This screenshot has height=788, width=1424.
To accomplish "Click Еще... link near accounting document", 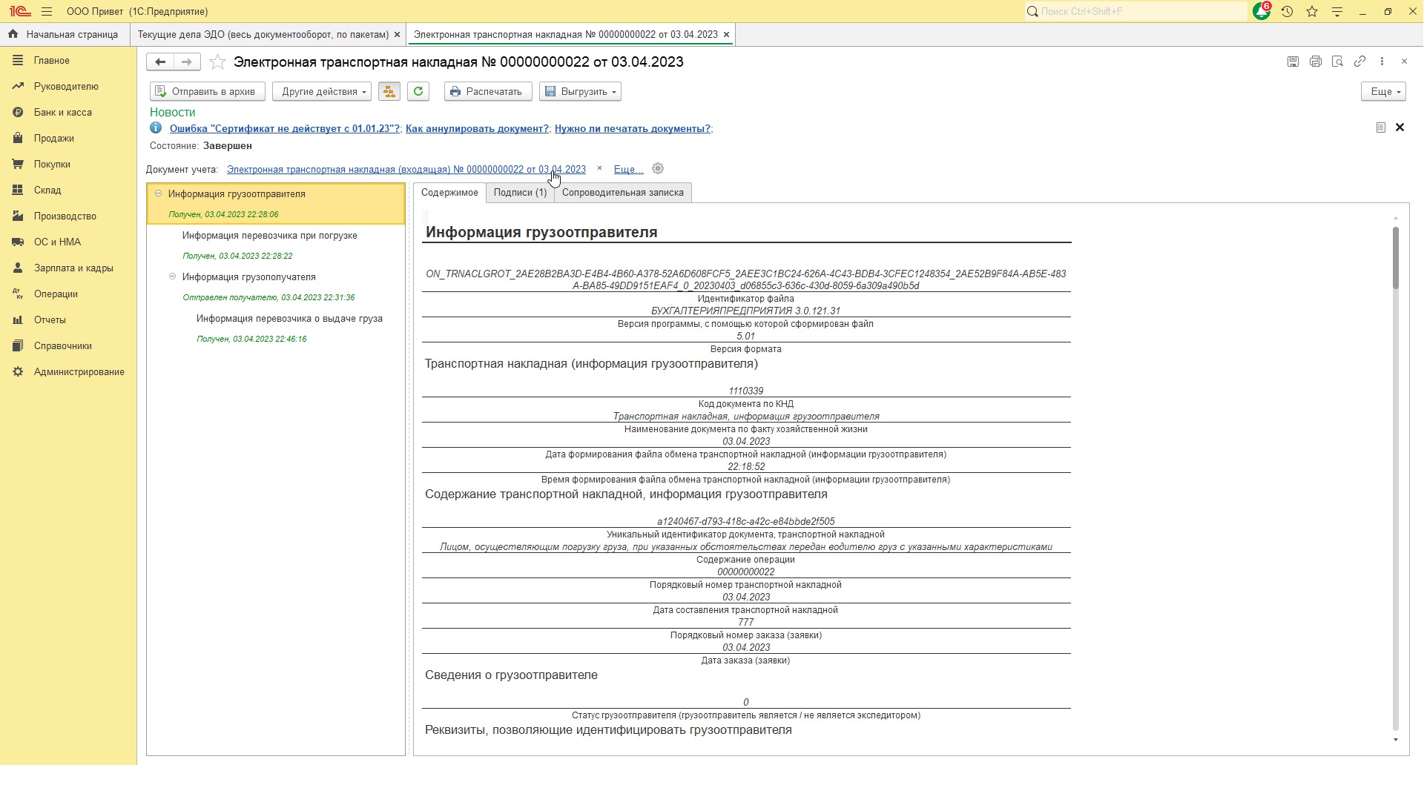I will point(628,170).
